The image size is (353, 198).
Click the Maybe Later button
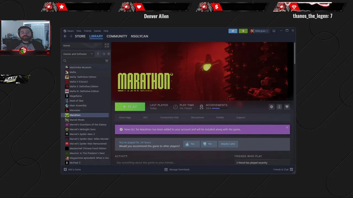pos(228,144)
